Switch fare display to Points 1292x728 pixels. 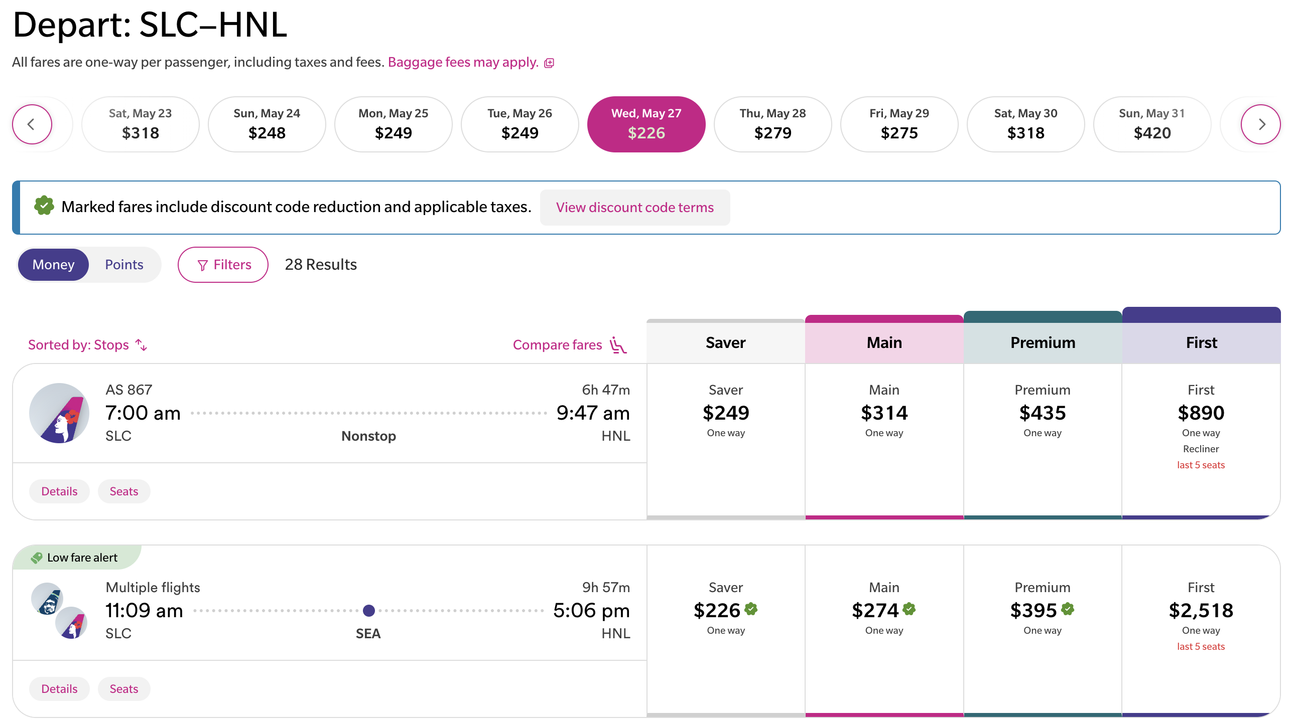coord(124,265)
